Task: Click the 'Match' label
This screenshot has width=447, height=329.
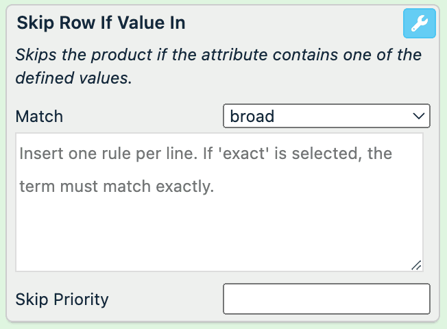Action: coord(39,117)
